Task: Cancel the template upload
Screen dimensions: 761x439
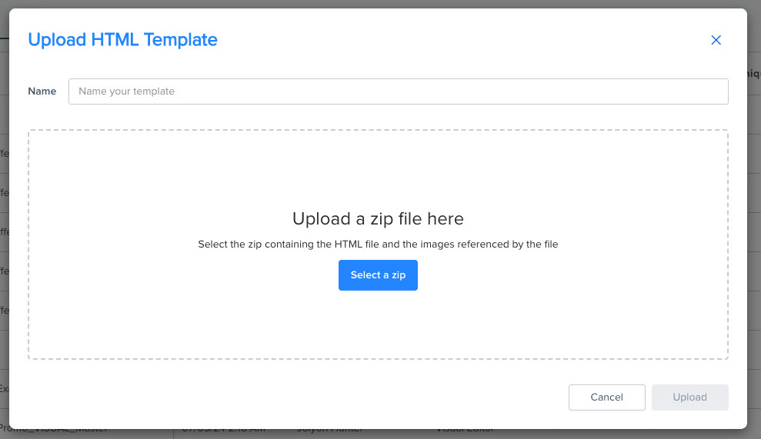Action: pos(606,397)
